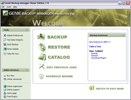The image size is (131, 100).
Task: Click the Quick Backup icon
Action: tap(5, 44)
